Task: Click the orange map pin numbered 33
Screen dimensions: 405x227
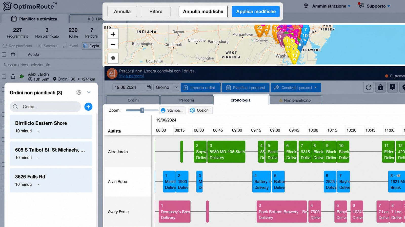Action: 259,30
